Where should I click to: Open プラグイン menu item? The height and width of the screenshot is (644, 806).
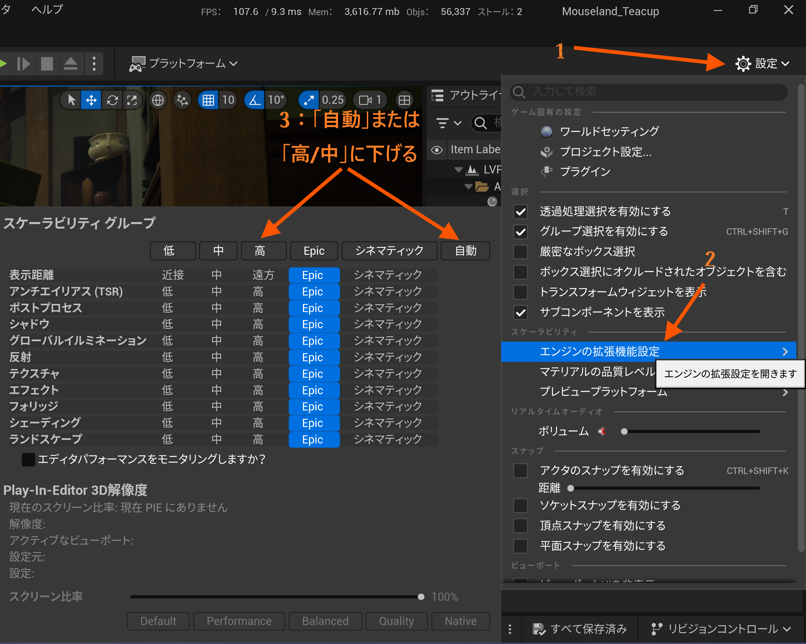(585, 172)
